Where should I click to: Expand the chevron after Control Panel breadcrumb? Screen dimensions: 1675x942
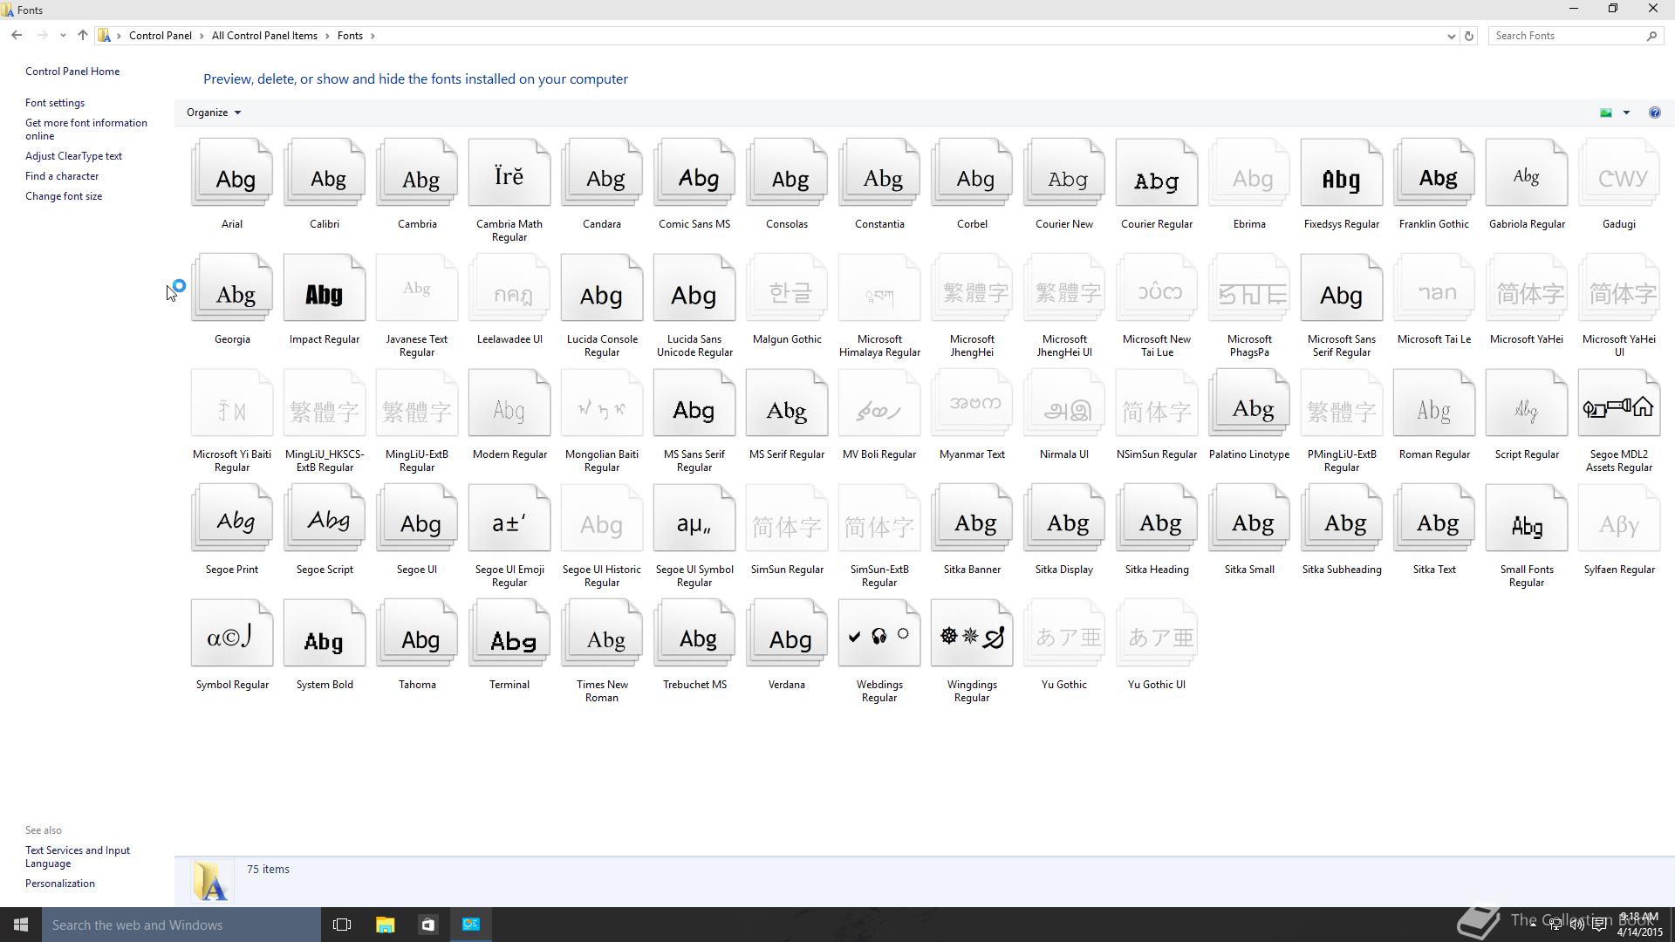(x=202, y=36)
